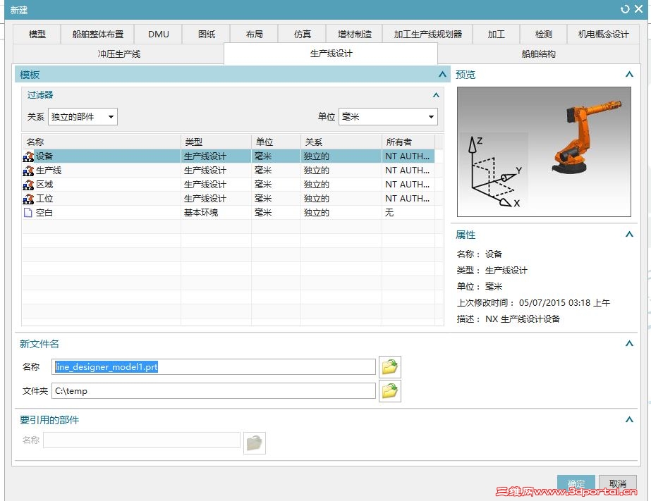Screen dimensions: 651x501
Task: Browse for folder using icon beside 文件夹
Action: click(390, 391)
